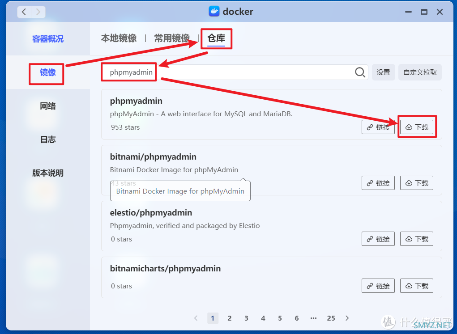Image resolution: width=457 pixels, height=334 pixels.
Task: Click 'Phpmyadmin, verified and packaged by Elestio'
Action: click(185, 226)
